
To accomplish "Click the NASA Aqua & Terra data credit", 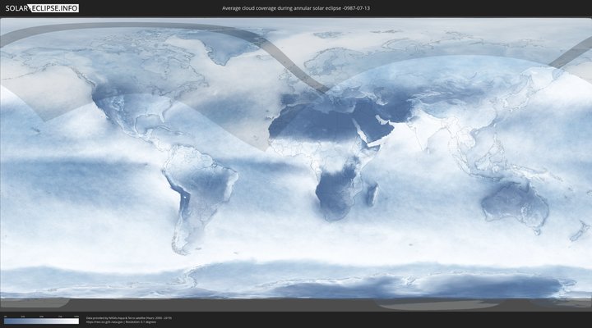I will [x=129, y=317].
